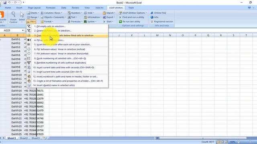Choose Insert sheet(s) name in selected cells
This screenshot has width=257, height=144.
pos(67,85)
